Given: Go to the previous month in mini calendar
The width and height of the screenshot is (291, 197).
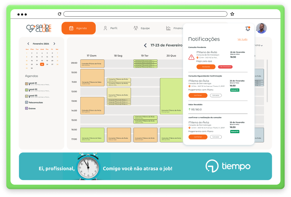Looking at the screenshot, I should 28,44.
